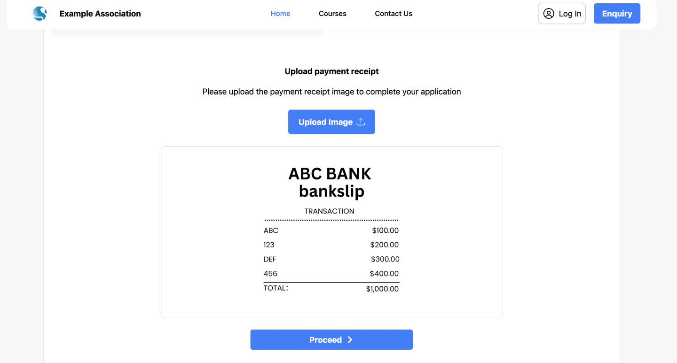The height and width of the screenshot is (363, 677).
Task: Select the uploaded bank slip receipt preview
Action: pos(331,232)
